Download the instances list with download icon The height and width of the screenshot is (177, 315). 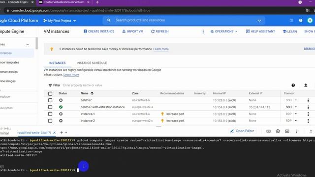pyautogui.click(x=306, y=85)
